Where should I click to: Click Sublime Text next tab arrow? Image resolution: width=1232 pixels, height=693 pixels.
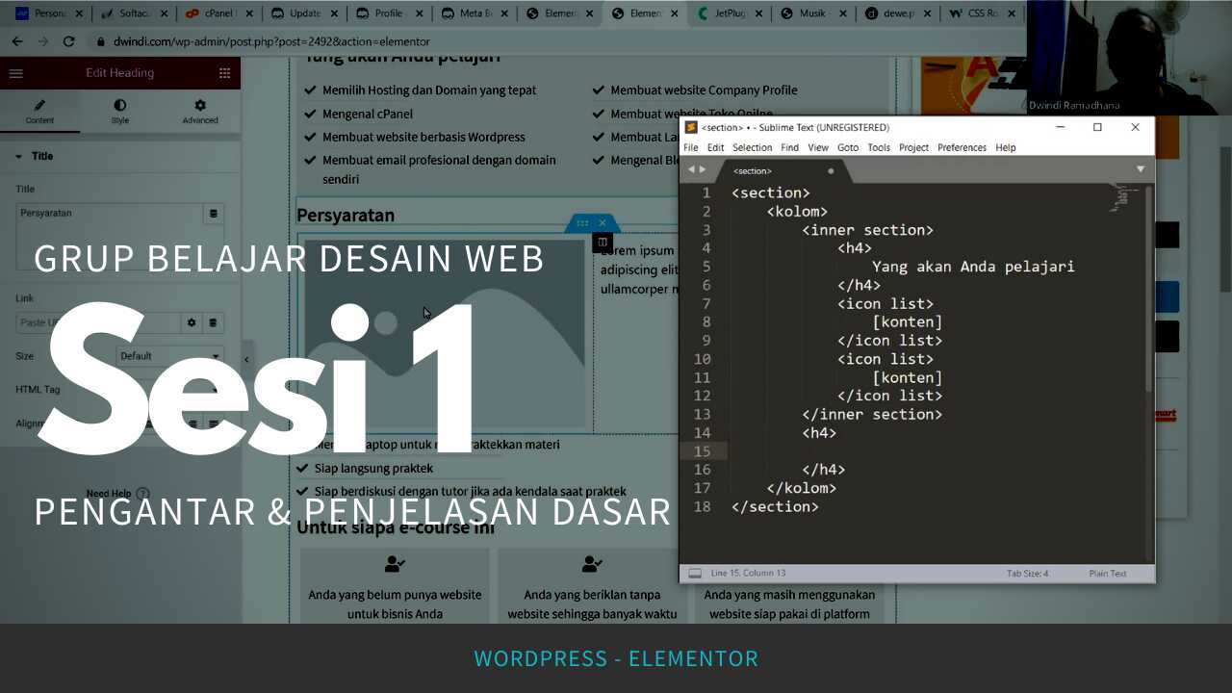[x=703, y=169]
